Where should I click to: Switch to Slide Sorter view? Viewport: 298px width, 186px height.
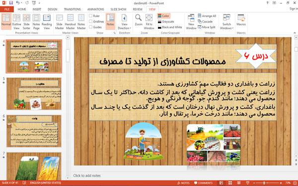[26, 22]
